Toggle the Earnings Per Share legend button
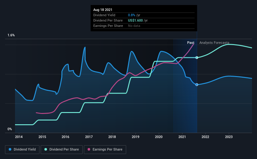The image size is (257, 159). pyautogui.click(x=105, y=150)
